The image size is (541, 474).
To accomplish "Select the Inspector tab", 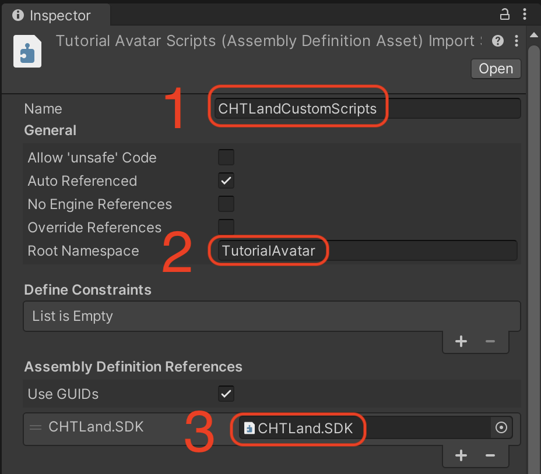I will (x=52, y=15).
